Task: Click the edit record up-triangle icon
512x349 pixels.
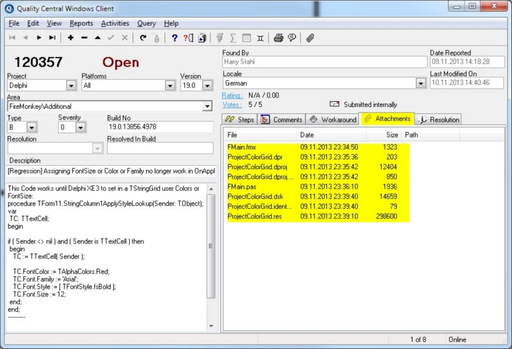Action: tap(98, 38)
